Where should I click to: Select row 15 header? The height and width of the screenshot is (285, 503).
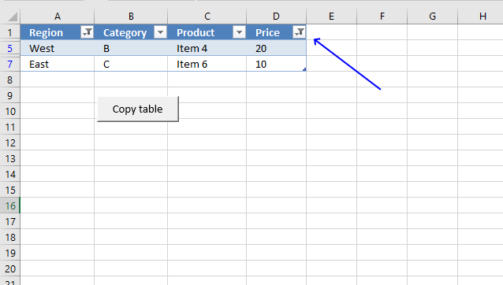(x=10, y=190)
